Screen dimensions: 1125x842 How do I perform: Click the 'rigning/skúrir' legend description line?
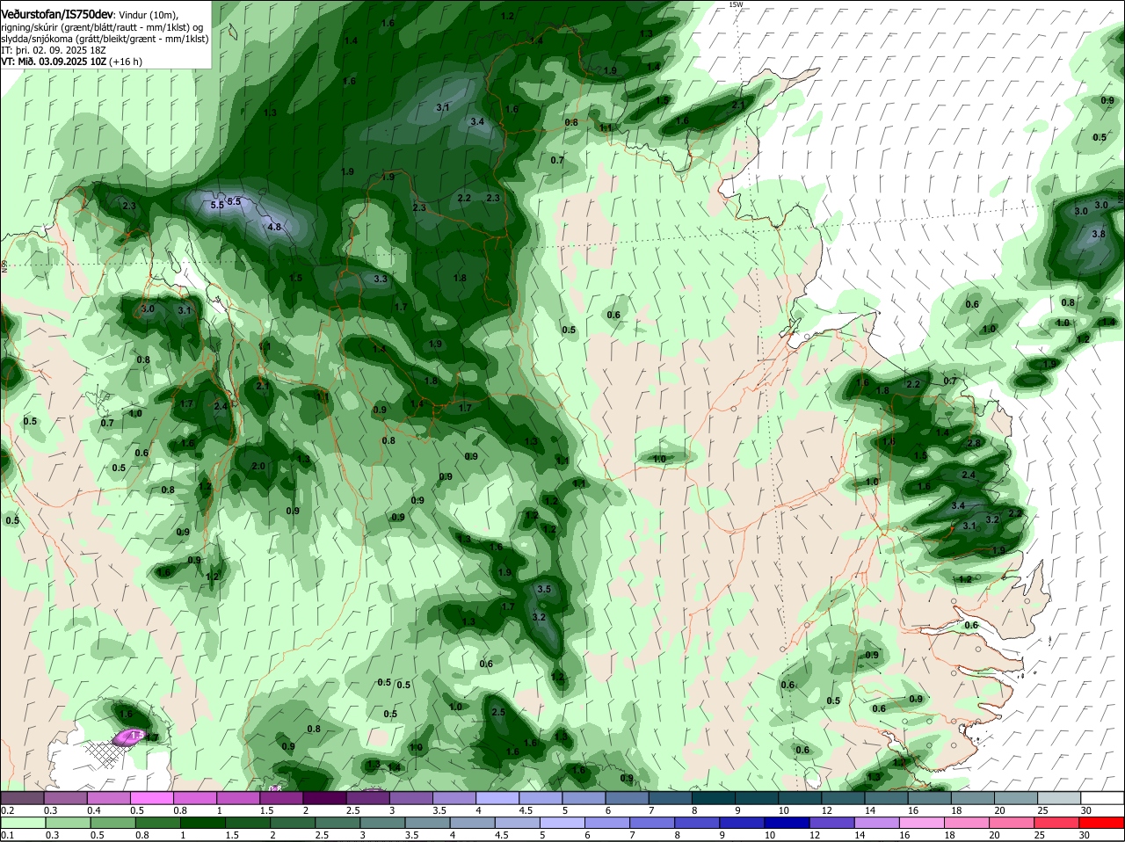(x=102, y=27)
